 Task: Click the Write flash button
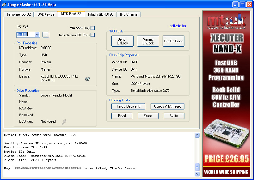click(x=174, y=116)
